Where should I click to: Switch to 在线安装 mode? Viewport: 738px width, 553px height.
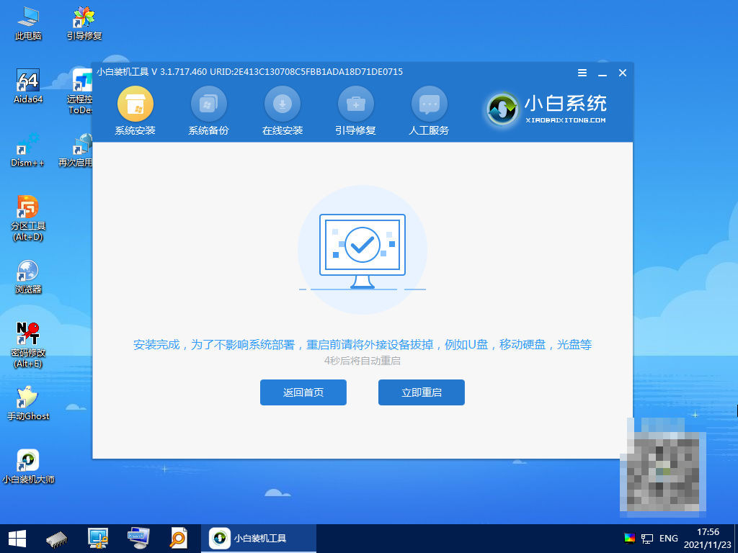(x=282, y=109)
